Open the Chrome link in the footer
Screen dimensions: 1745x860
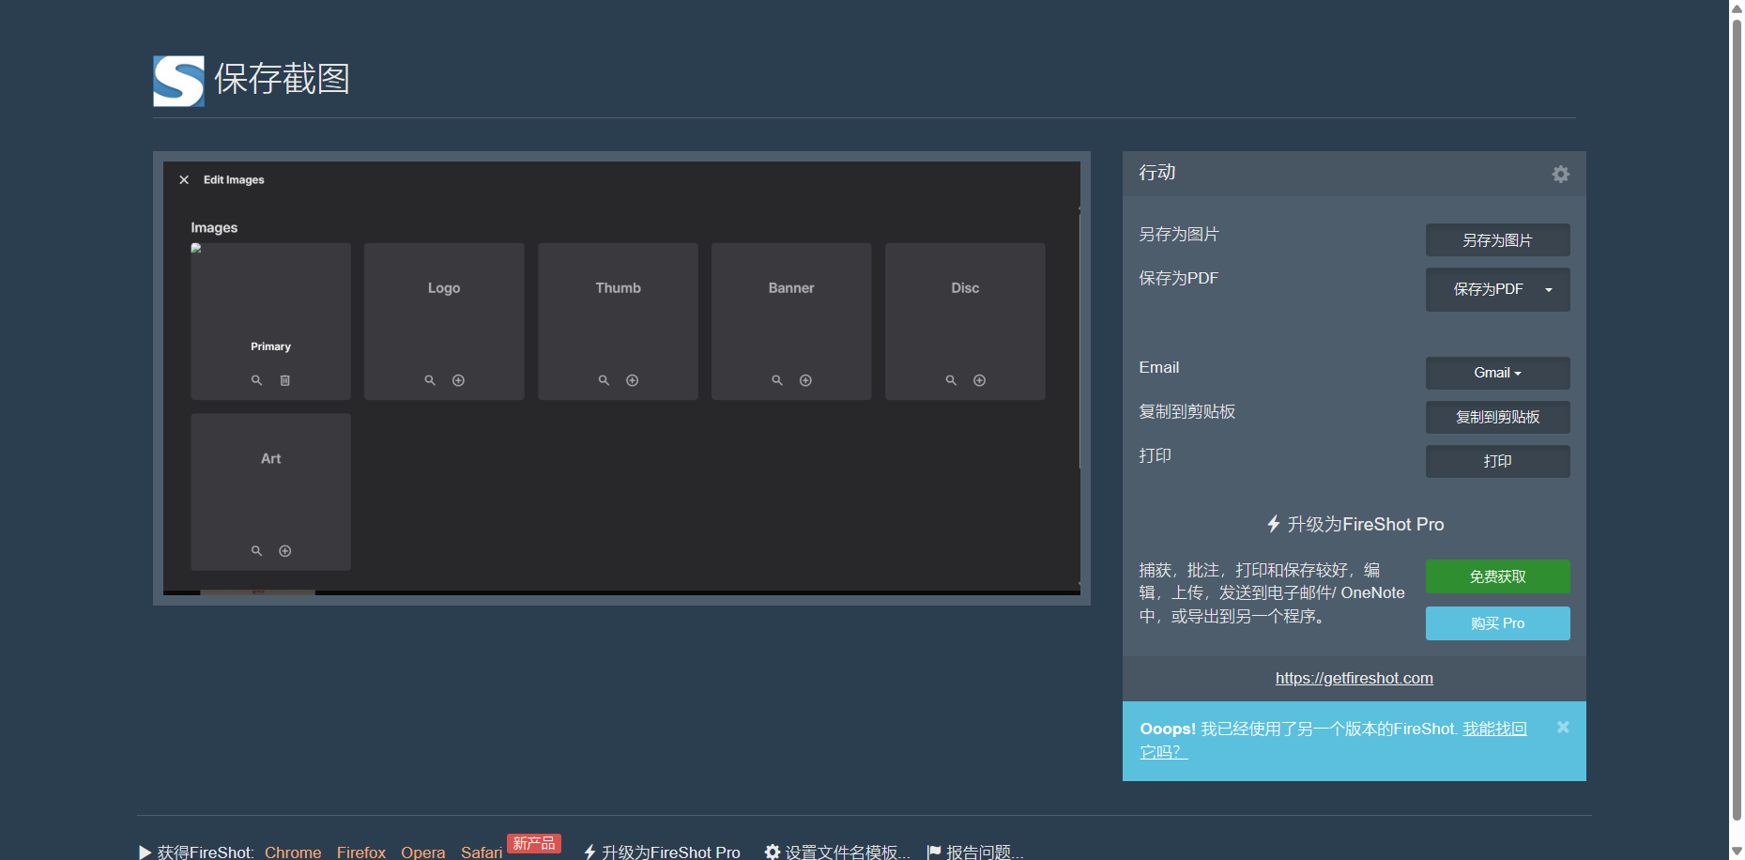point(293,852)
